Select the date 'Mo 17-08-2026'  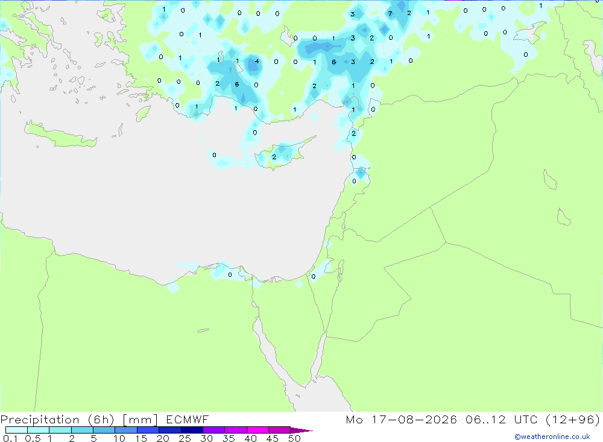pos(401,420)
